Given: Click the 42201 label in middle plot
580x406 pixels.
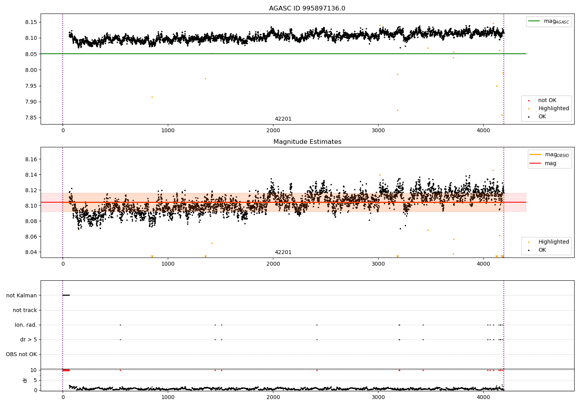Looking at the screenshot, I should [283, 252].
